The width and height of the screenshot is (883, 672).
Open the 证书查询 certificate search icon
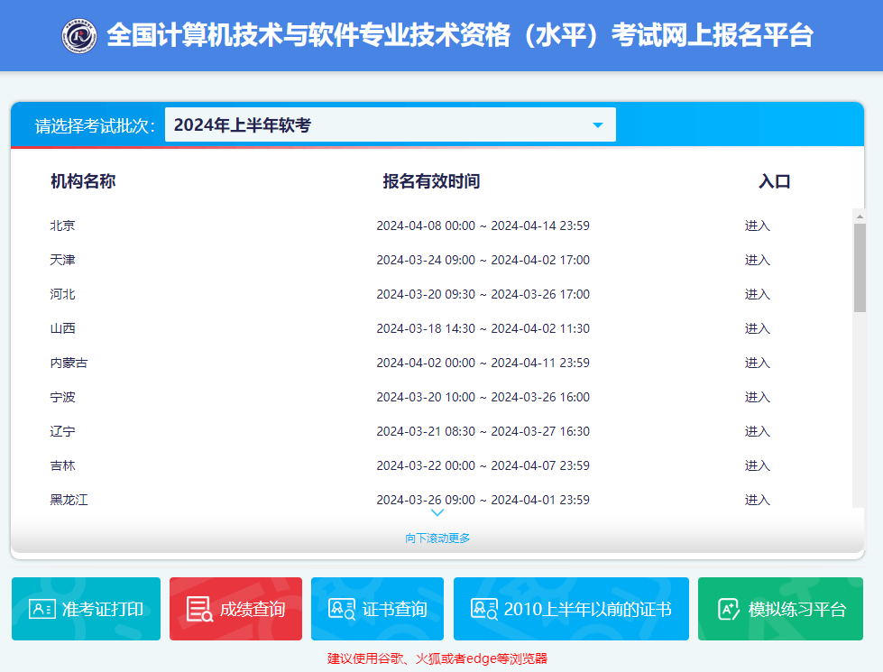point(343,609)
